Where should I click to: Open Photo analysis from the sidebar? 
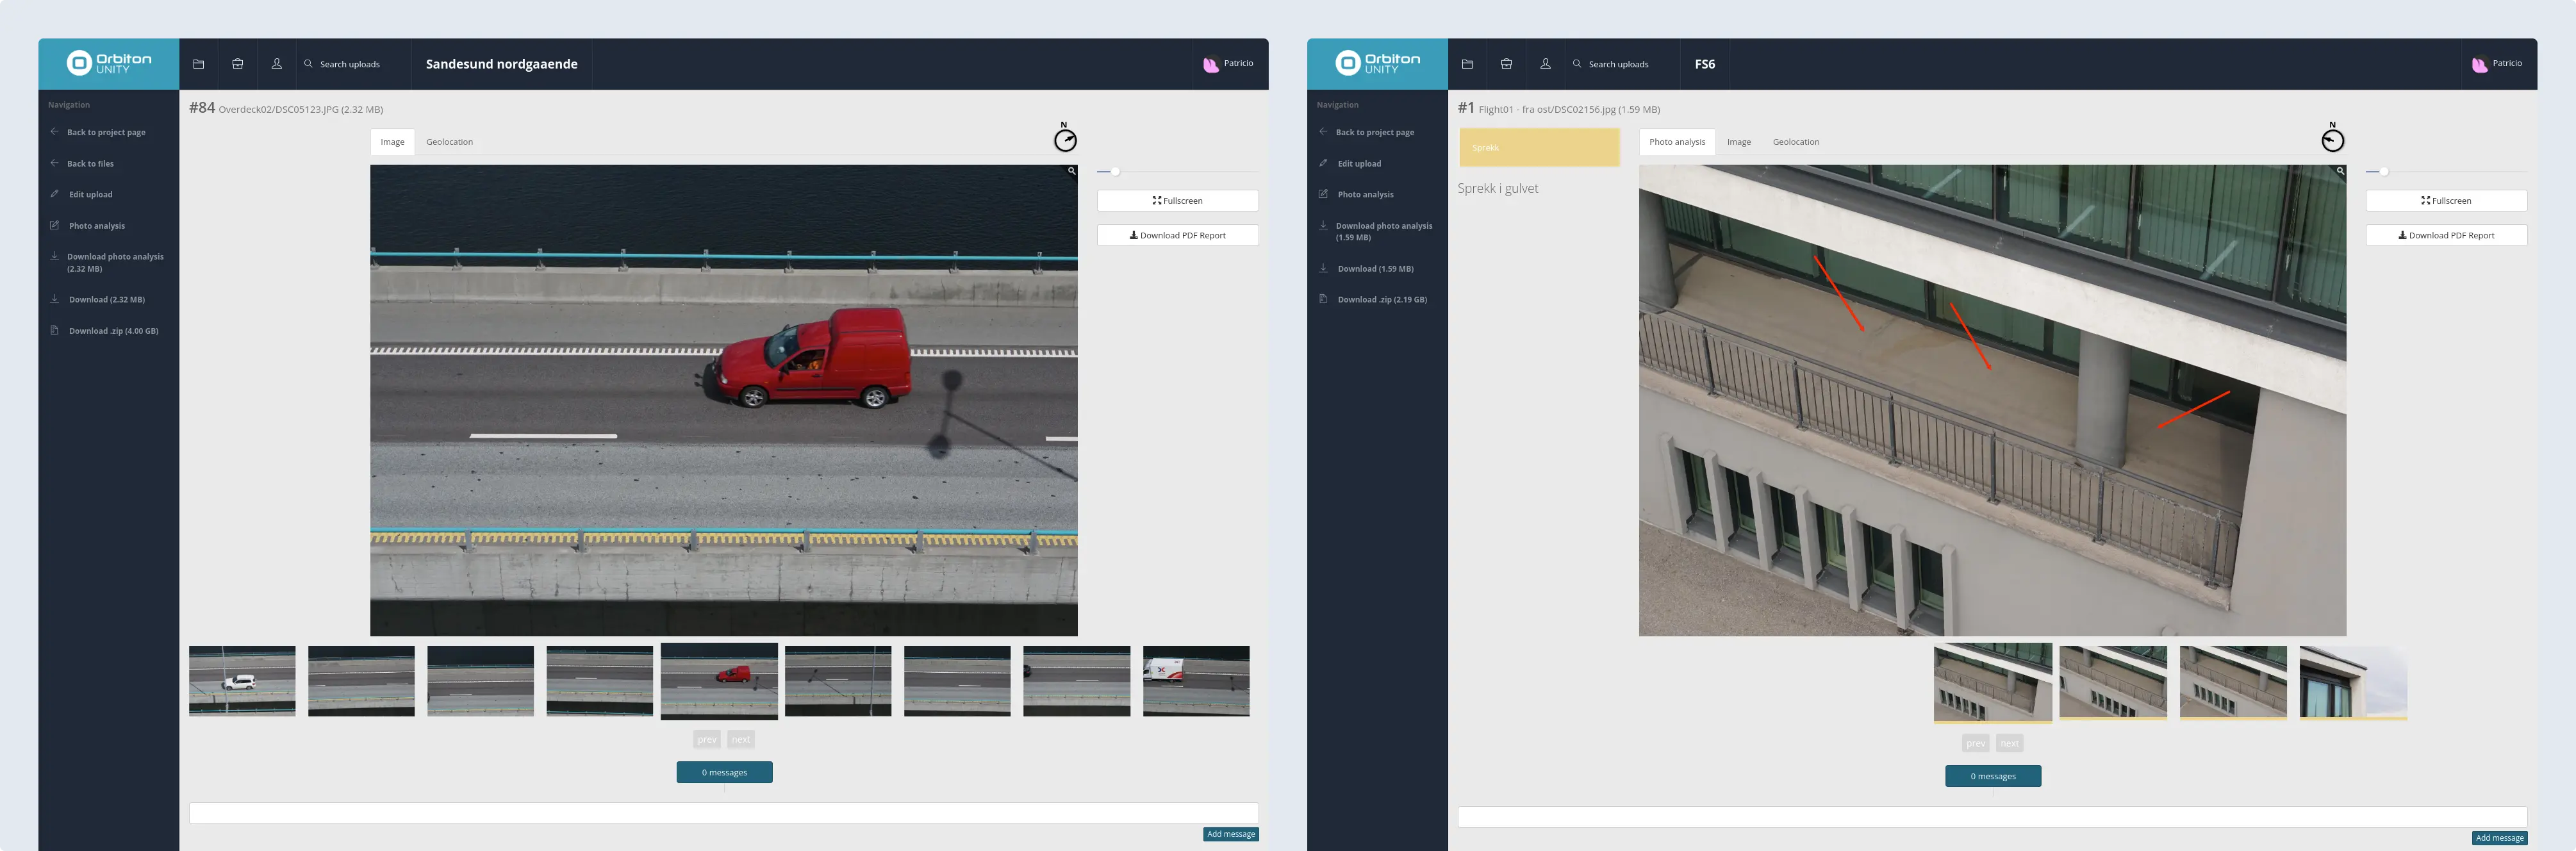[x=96, y=225]
